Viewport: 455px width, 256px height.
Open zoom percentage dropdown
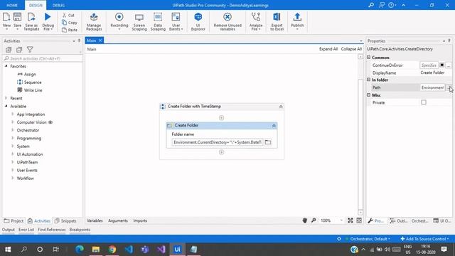341,220
